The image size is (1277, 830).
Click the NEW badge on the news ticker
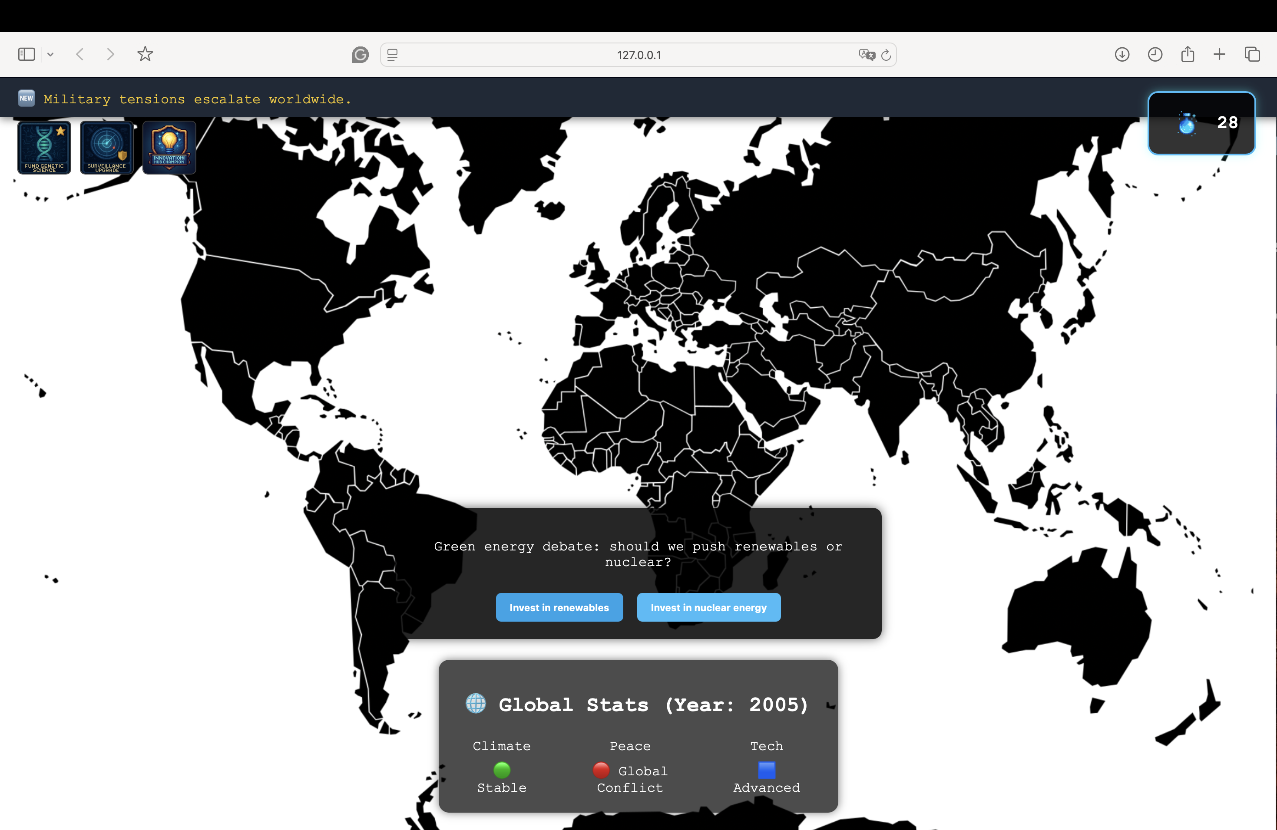(x=26, y=98)
